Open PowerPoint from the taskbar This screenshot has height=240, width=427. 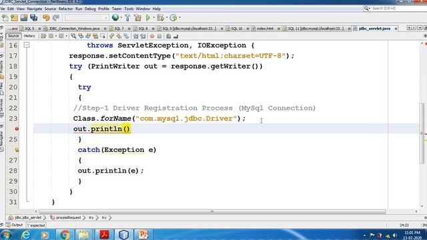(x=143, y=235)
